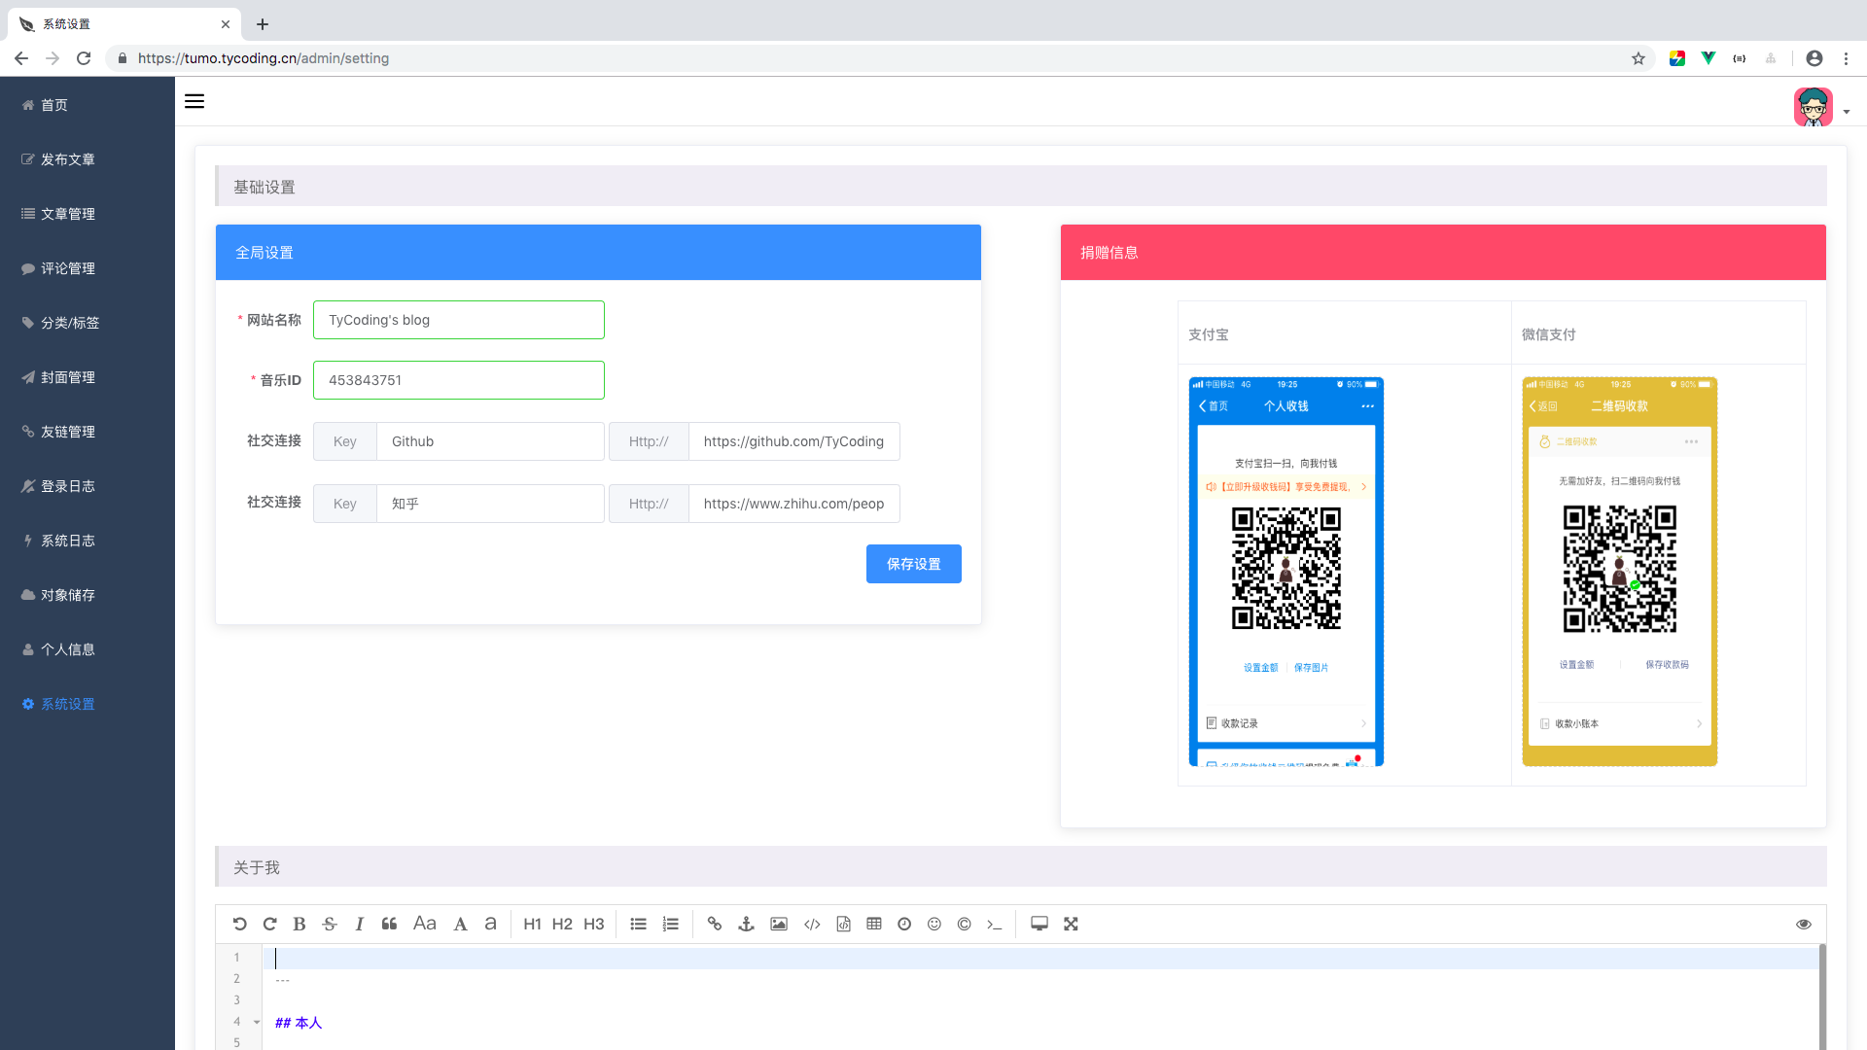
Task: Click the 网站名称 input field
Action: coord(458,320)
